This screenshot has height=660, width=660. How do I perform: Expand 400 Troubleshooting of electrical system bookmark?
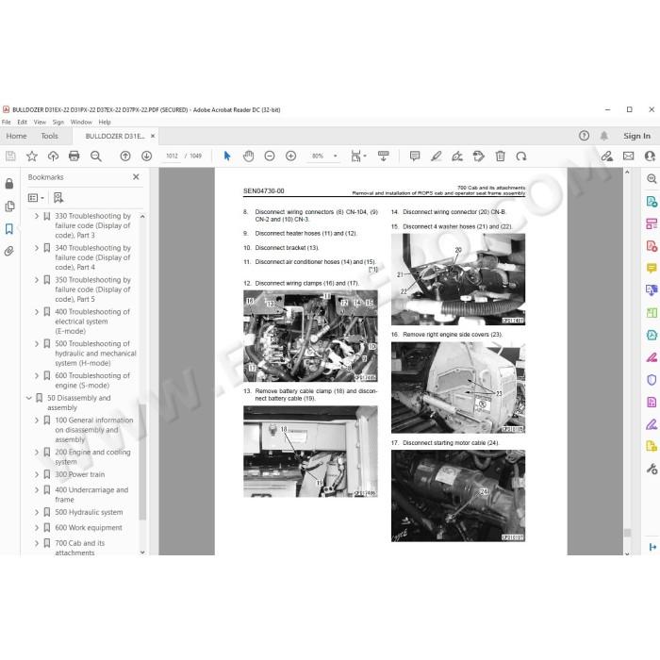[37, 312]
